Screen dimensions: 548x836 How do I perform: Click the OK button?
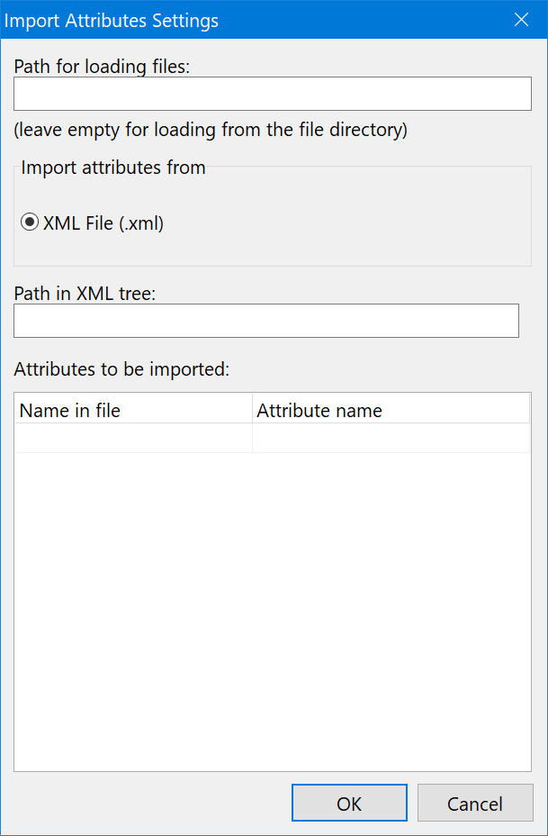click(x=349, y=803)
